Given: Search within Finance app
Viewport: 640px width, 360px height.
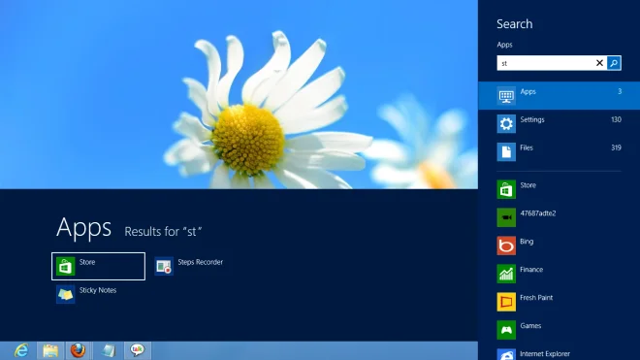Looking at the screenshot, I should (x=559, y=274).
